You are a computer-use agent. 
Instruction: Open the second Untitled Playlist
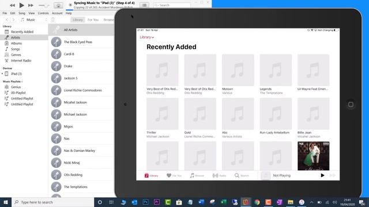click(22, 104)
